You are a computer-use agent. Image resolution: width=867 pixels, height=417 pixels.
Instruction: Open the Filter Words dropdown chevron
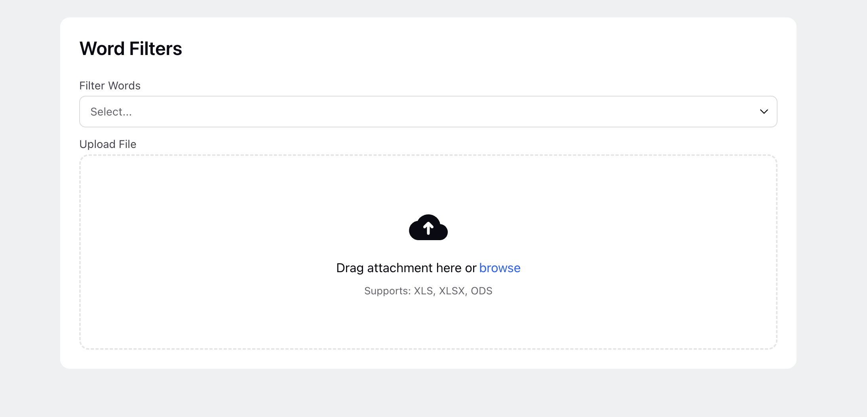[764, 112]
